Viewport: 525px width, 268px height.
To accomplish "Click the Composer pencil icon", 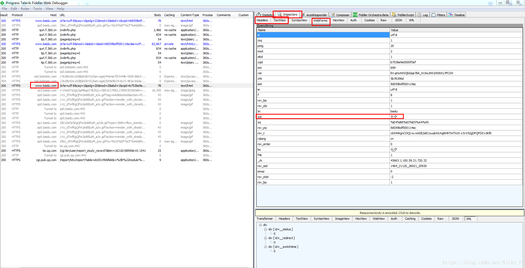I will 333,15.
